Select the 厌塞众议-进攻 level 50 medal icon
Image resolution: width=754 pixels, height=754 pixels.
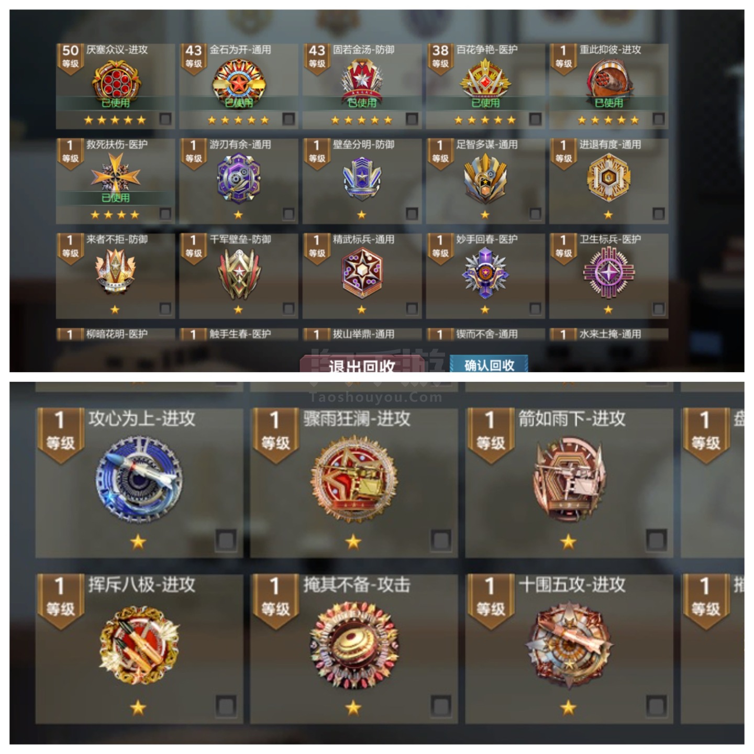116,82
